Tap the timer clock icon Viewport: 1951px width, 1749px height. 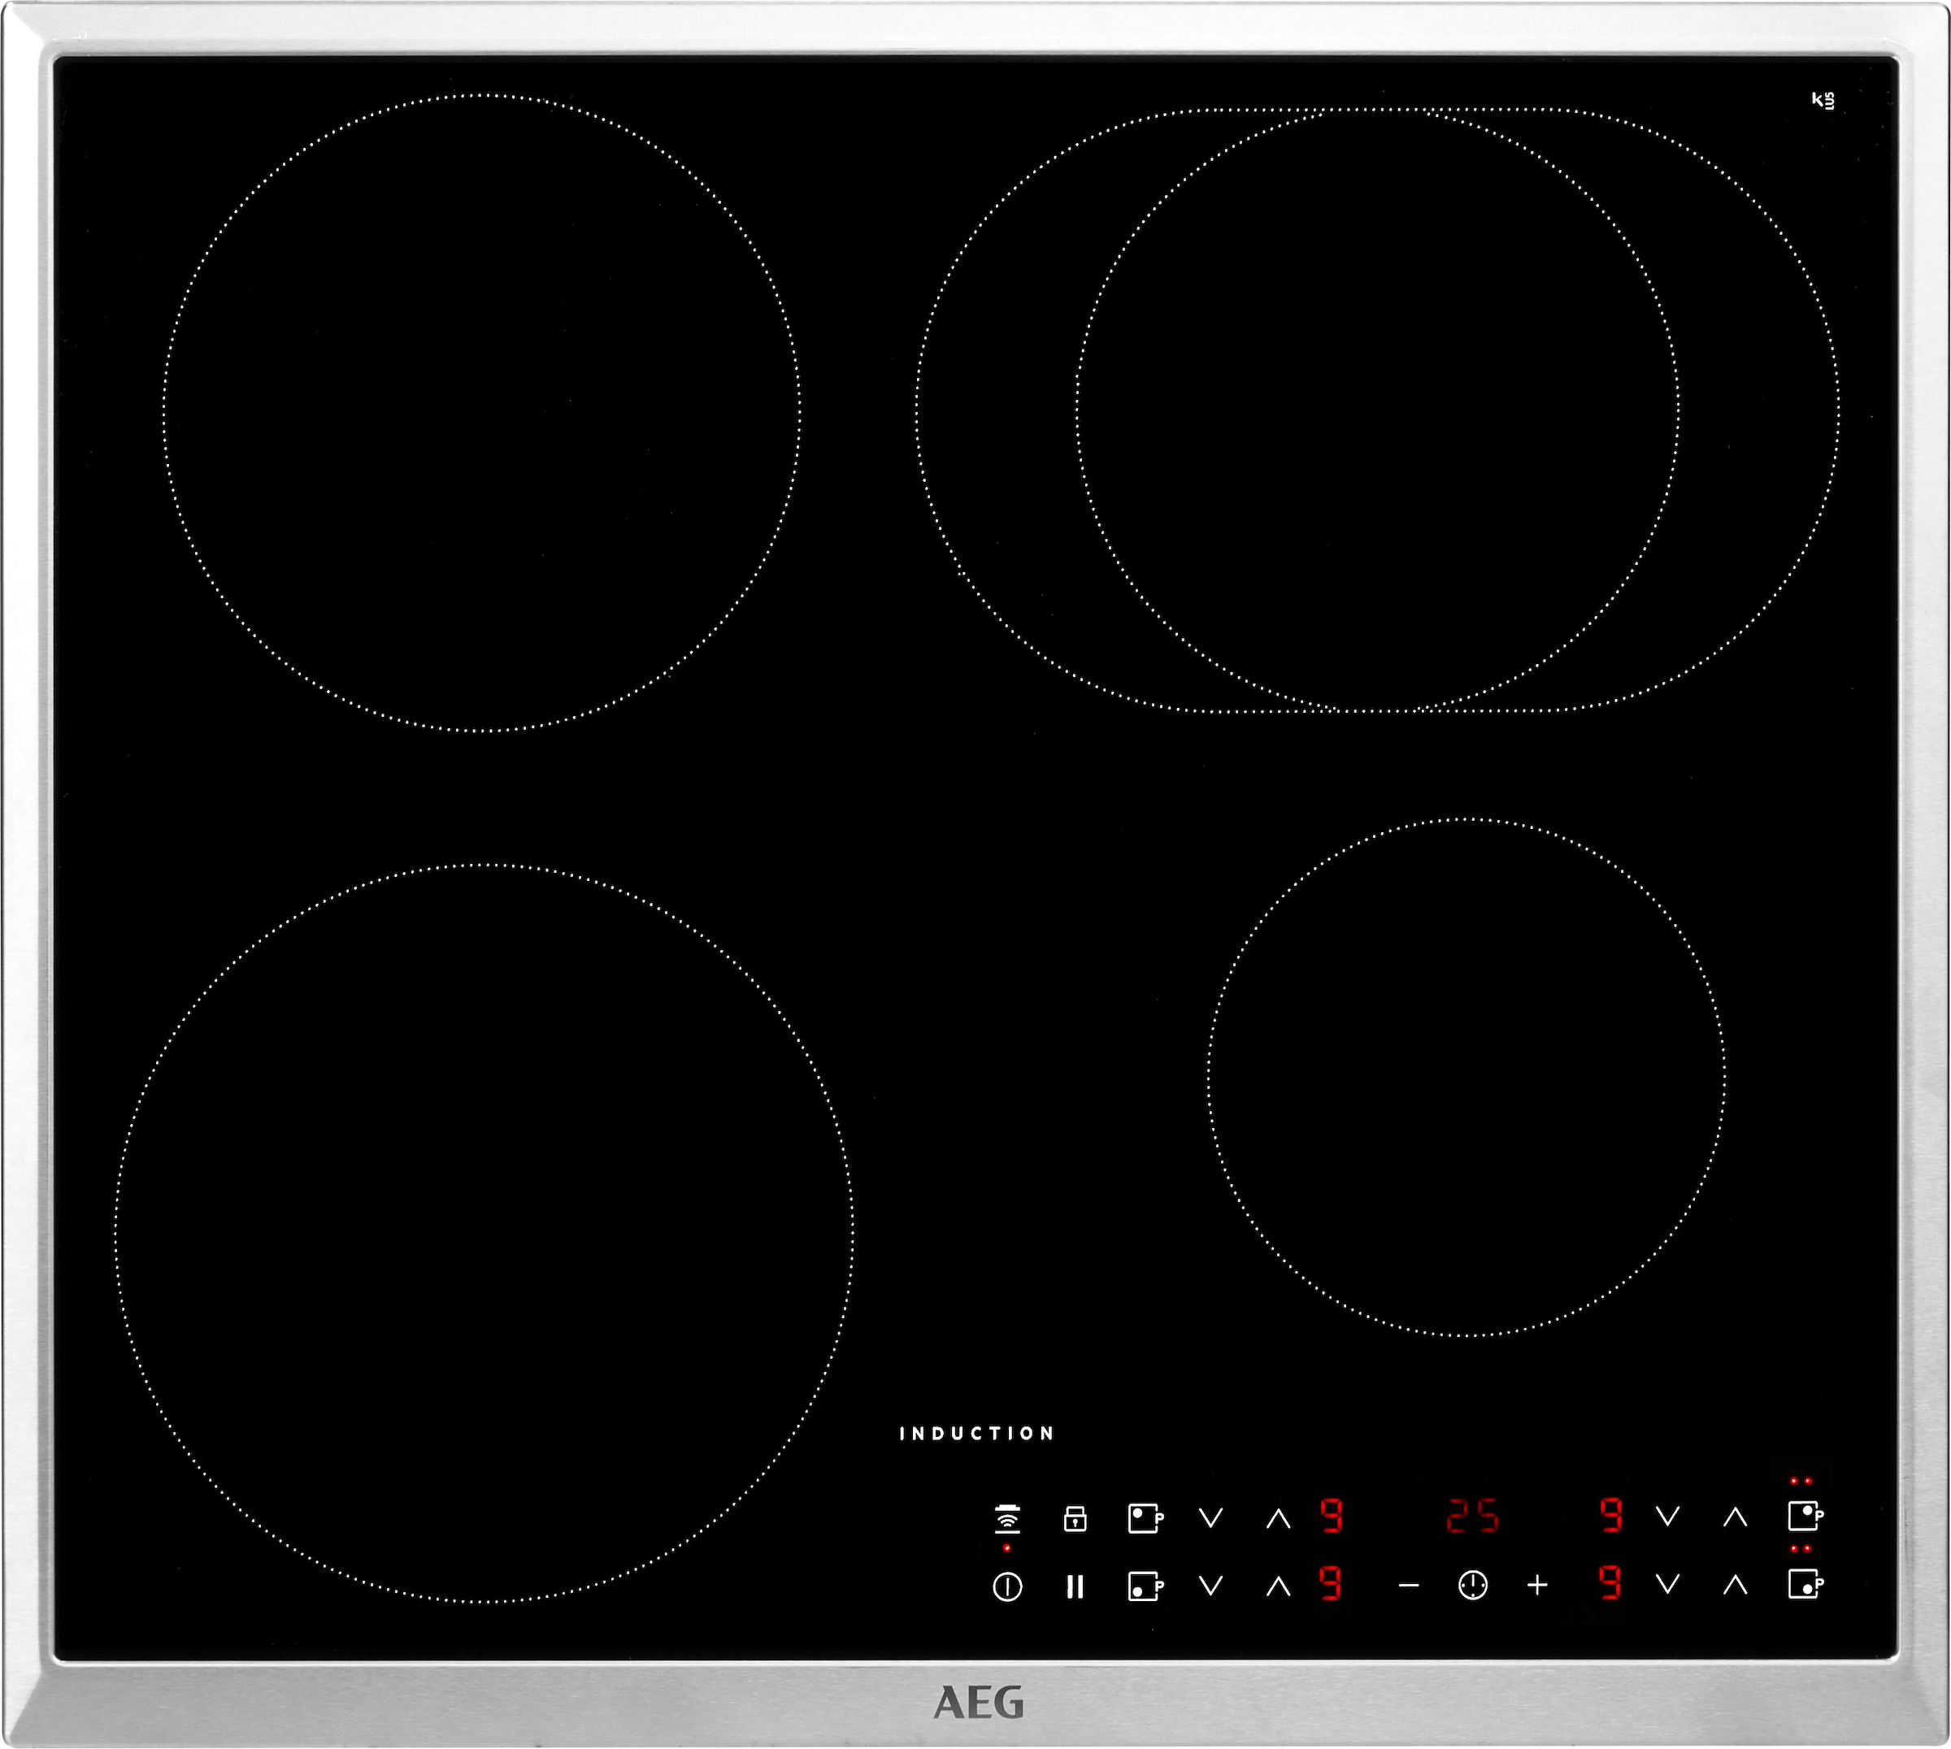tap(1472, 1586)
